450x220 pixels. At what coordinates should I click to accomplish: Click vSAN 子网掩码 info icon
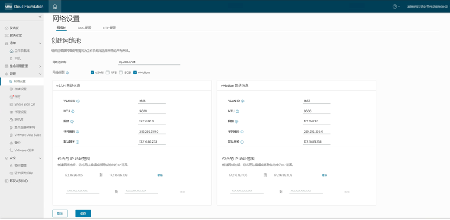tap(78, 132)
